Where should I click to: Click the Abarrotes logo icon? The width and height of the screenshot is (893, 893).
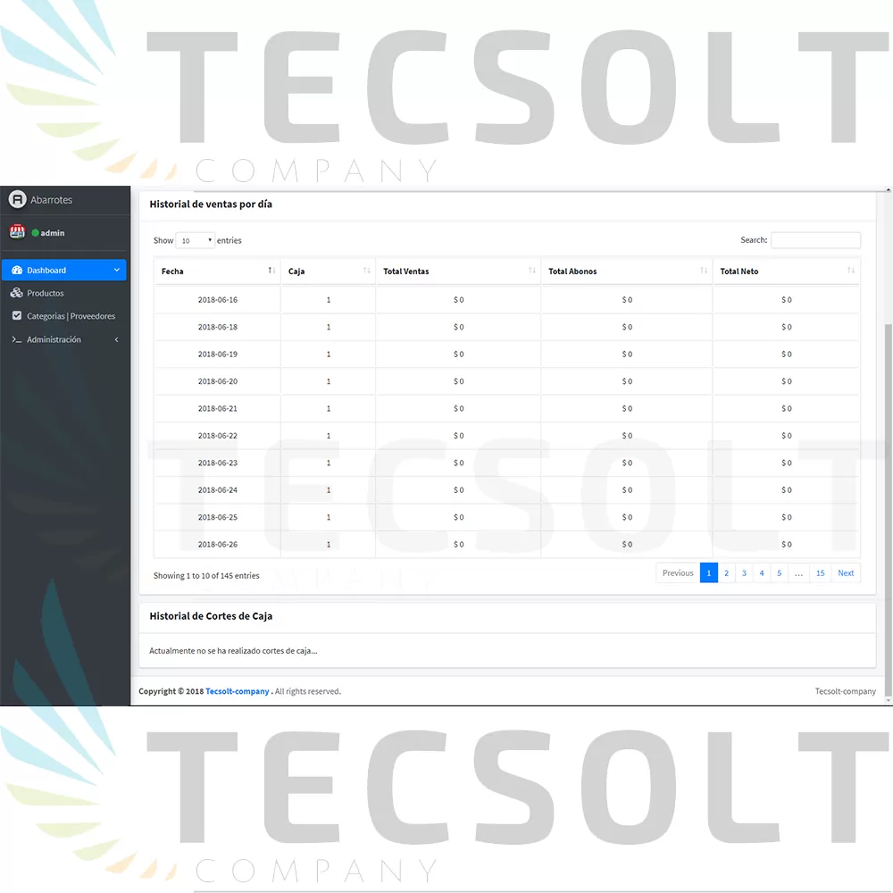17,200
